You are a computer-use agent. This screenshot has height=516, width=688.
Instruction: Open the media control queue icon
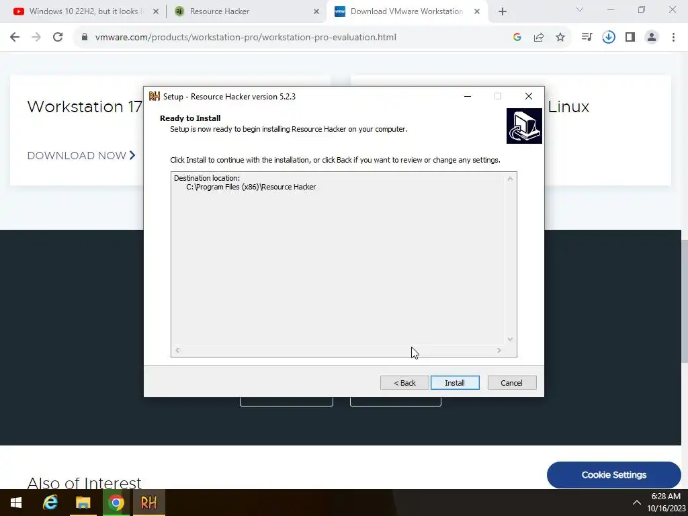coord(587,38)
